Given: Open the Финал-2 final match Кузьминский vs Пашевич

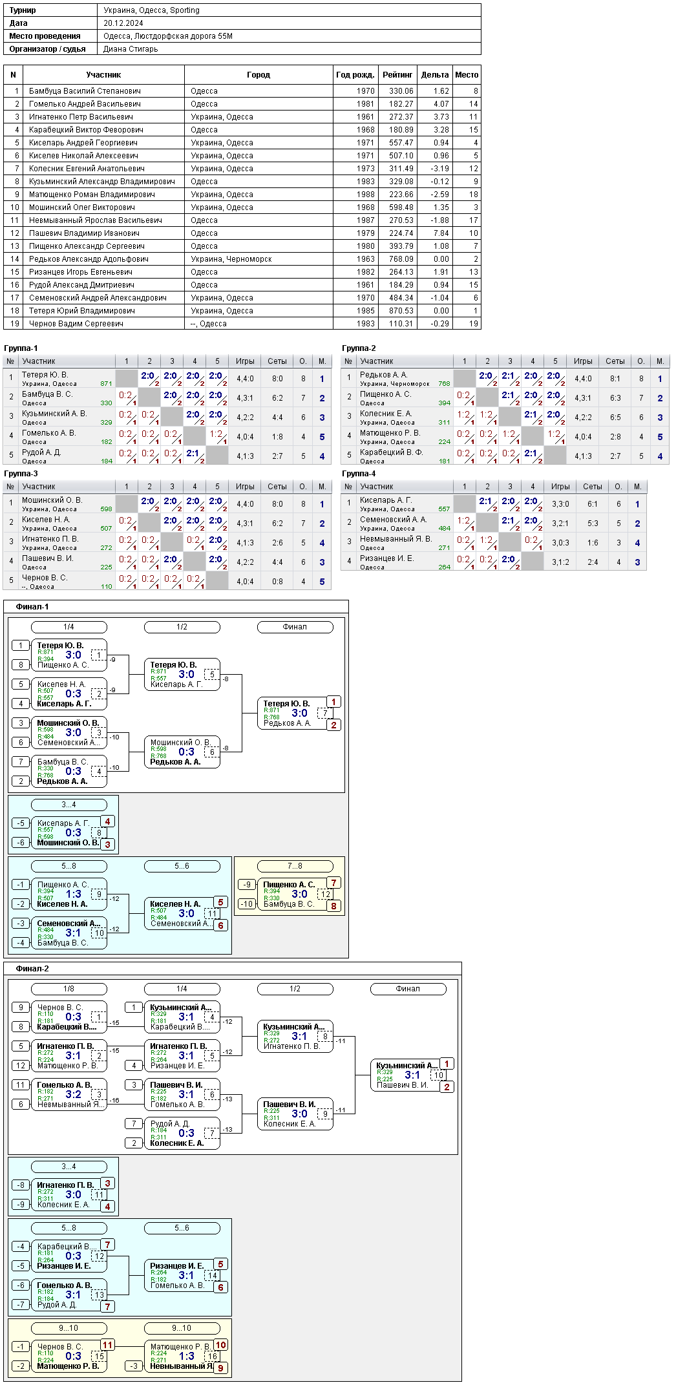Looking at the screenshot, I should click(x=408, y=1075).
